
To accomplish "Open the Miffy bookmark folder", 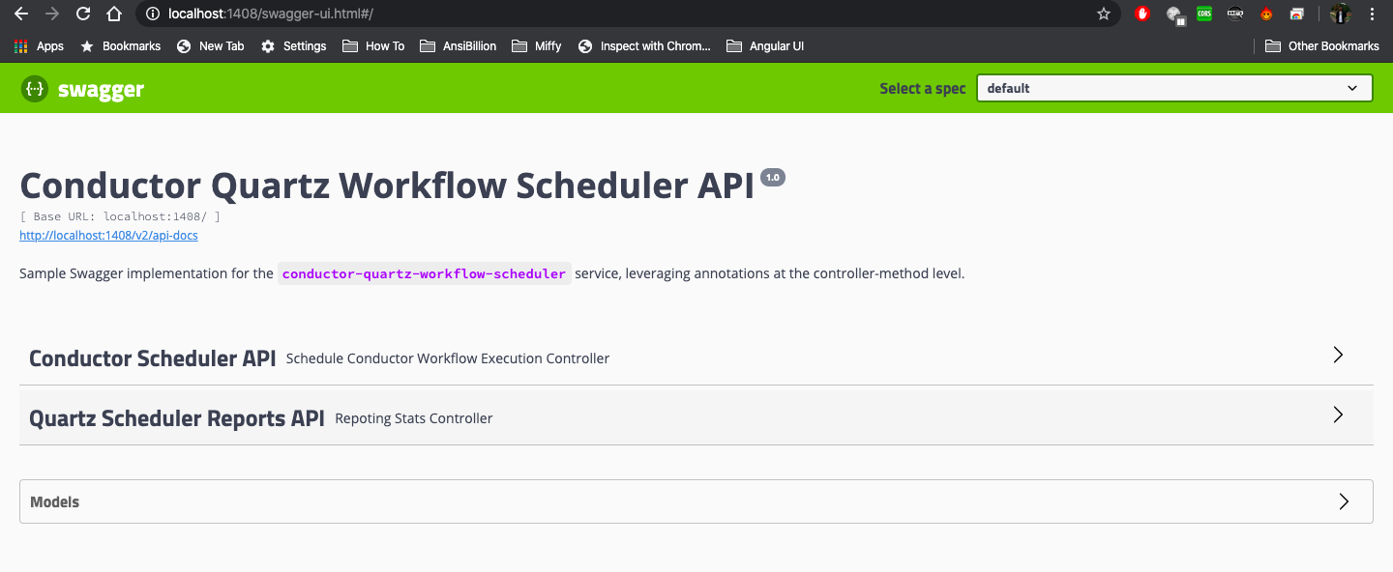I will click(x=537, y=45).
